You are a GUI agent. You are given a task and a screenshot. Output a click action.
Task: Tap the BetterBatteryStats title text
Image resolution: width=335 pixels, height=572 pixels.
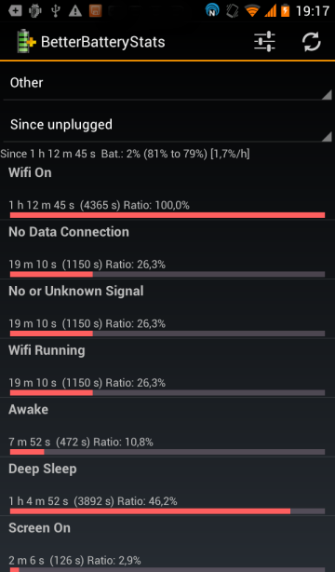(x=103, y=42)
